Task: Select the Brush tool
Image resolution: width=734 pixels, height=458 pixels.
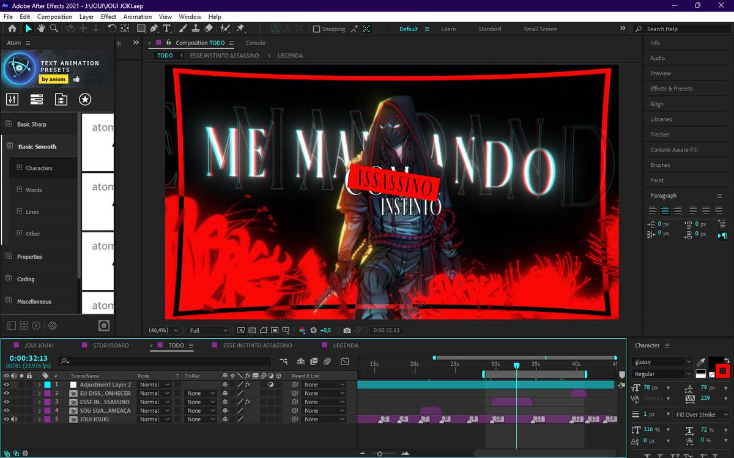Action: tap(183, 29)
